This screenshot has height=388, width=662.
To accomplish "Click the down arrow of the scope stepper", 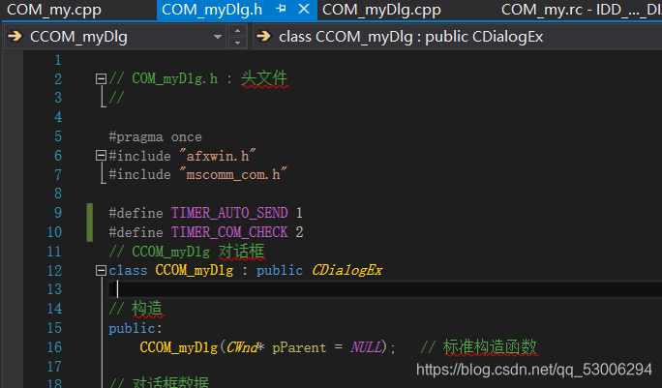I will pos(238,43).
